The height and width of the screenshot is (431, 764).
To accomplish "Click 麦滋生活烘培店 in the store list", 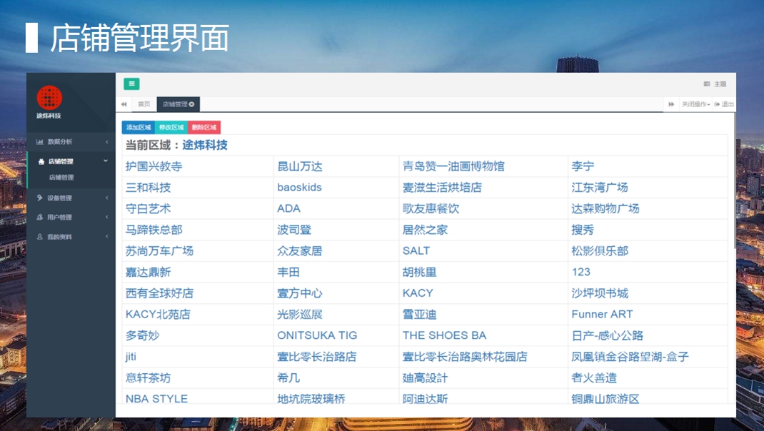I will 442,188.
